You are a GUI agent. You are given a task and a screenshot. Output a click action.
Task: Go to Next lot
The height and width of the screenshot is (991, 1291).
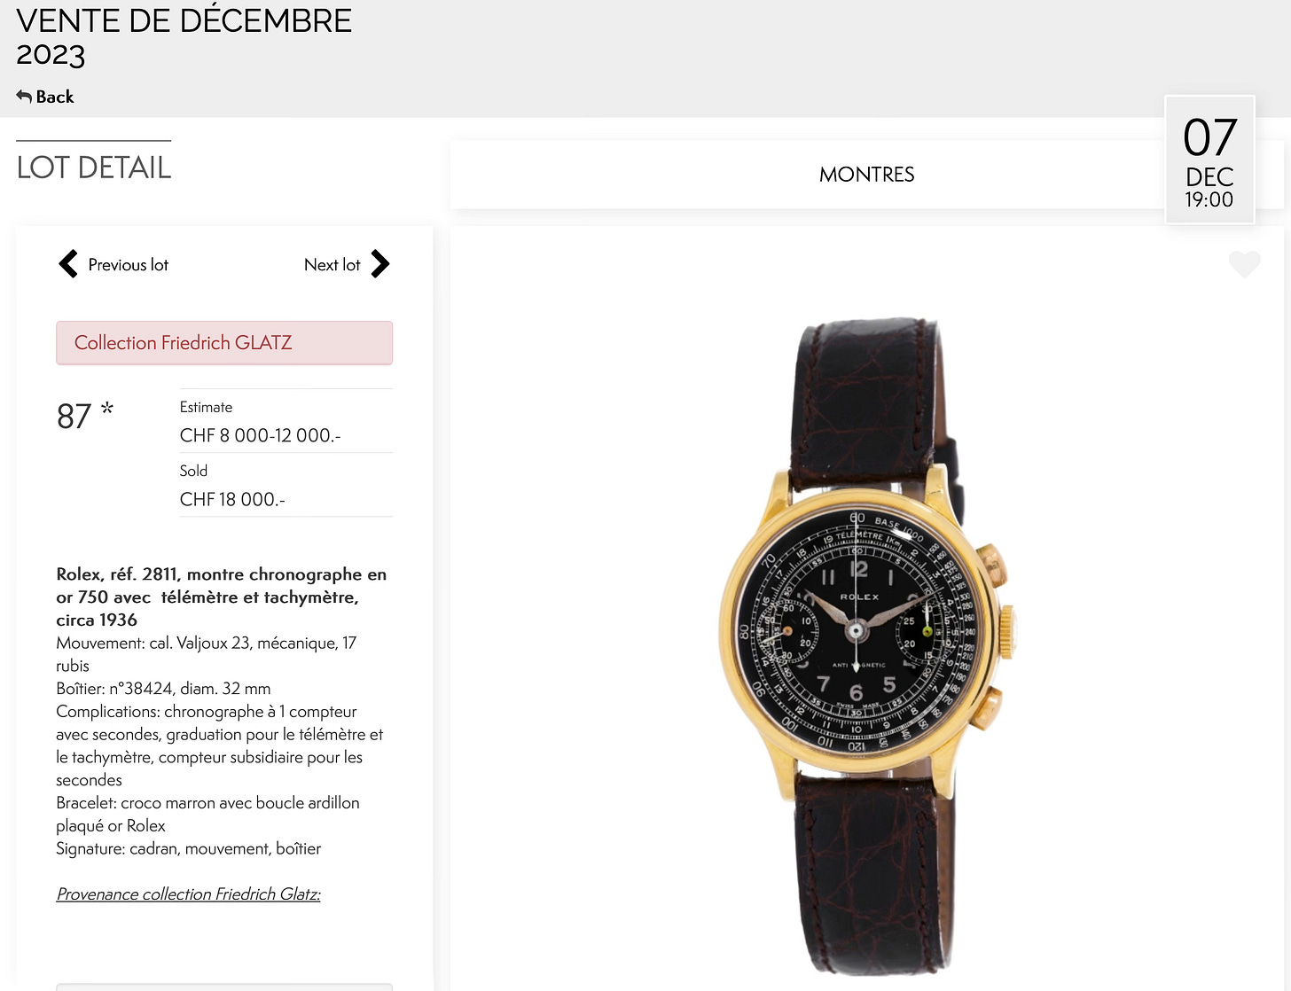tap(347, 264)
